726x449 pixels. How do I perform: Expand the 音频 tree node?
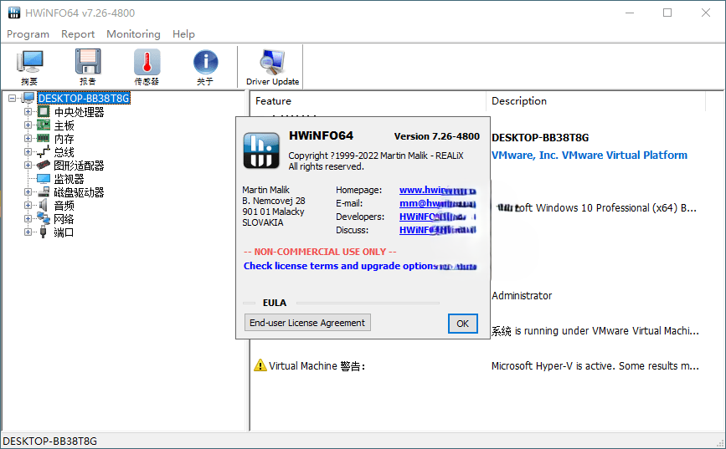[x=28, y=206]
